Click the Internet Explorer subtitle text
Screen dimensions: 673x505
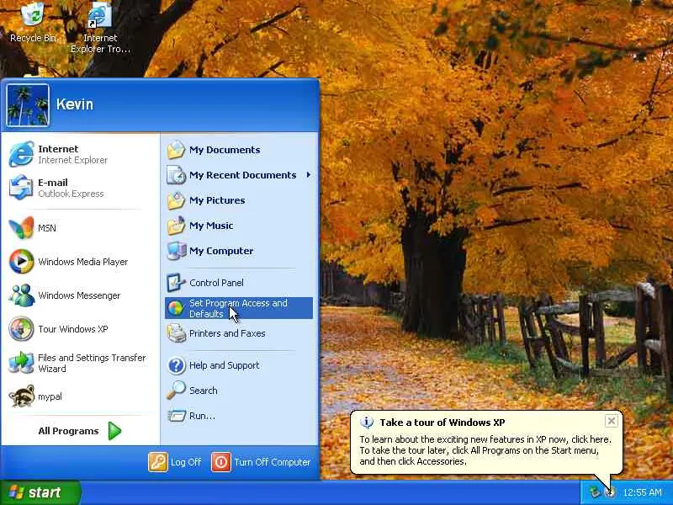[73, 160]
